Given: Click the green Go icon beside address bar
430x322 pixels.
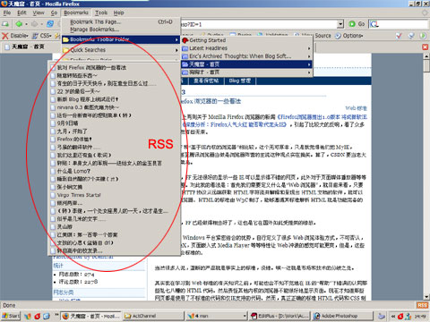Looking at the screenshot, I should click(x=352, y=24).
